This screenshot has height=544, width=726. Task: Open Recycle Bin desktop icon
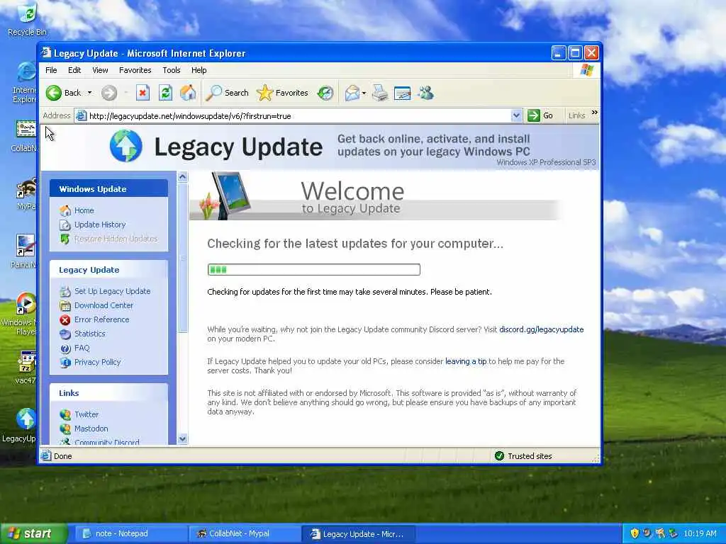pyautogui.click(x=28, y=19)
